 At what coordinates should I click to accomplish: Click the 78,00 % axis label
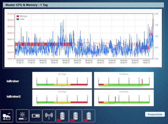[x=11, y=59]
